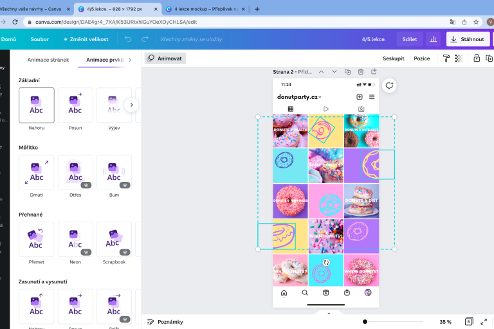The height and width of the screenshot is (329, 494).
Task: Open the transparency checkerboard icon
Action: tap(459, 58)
